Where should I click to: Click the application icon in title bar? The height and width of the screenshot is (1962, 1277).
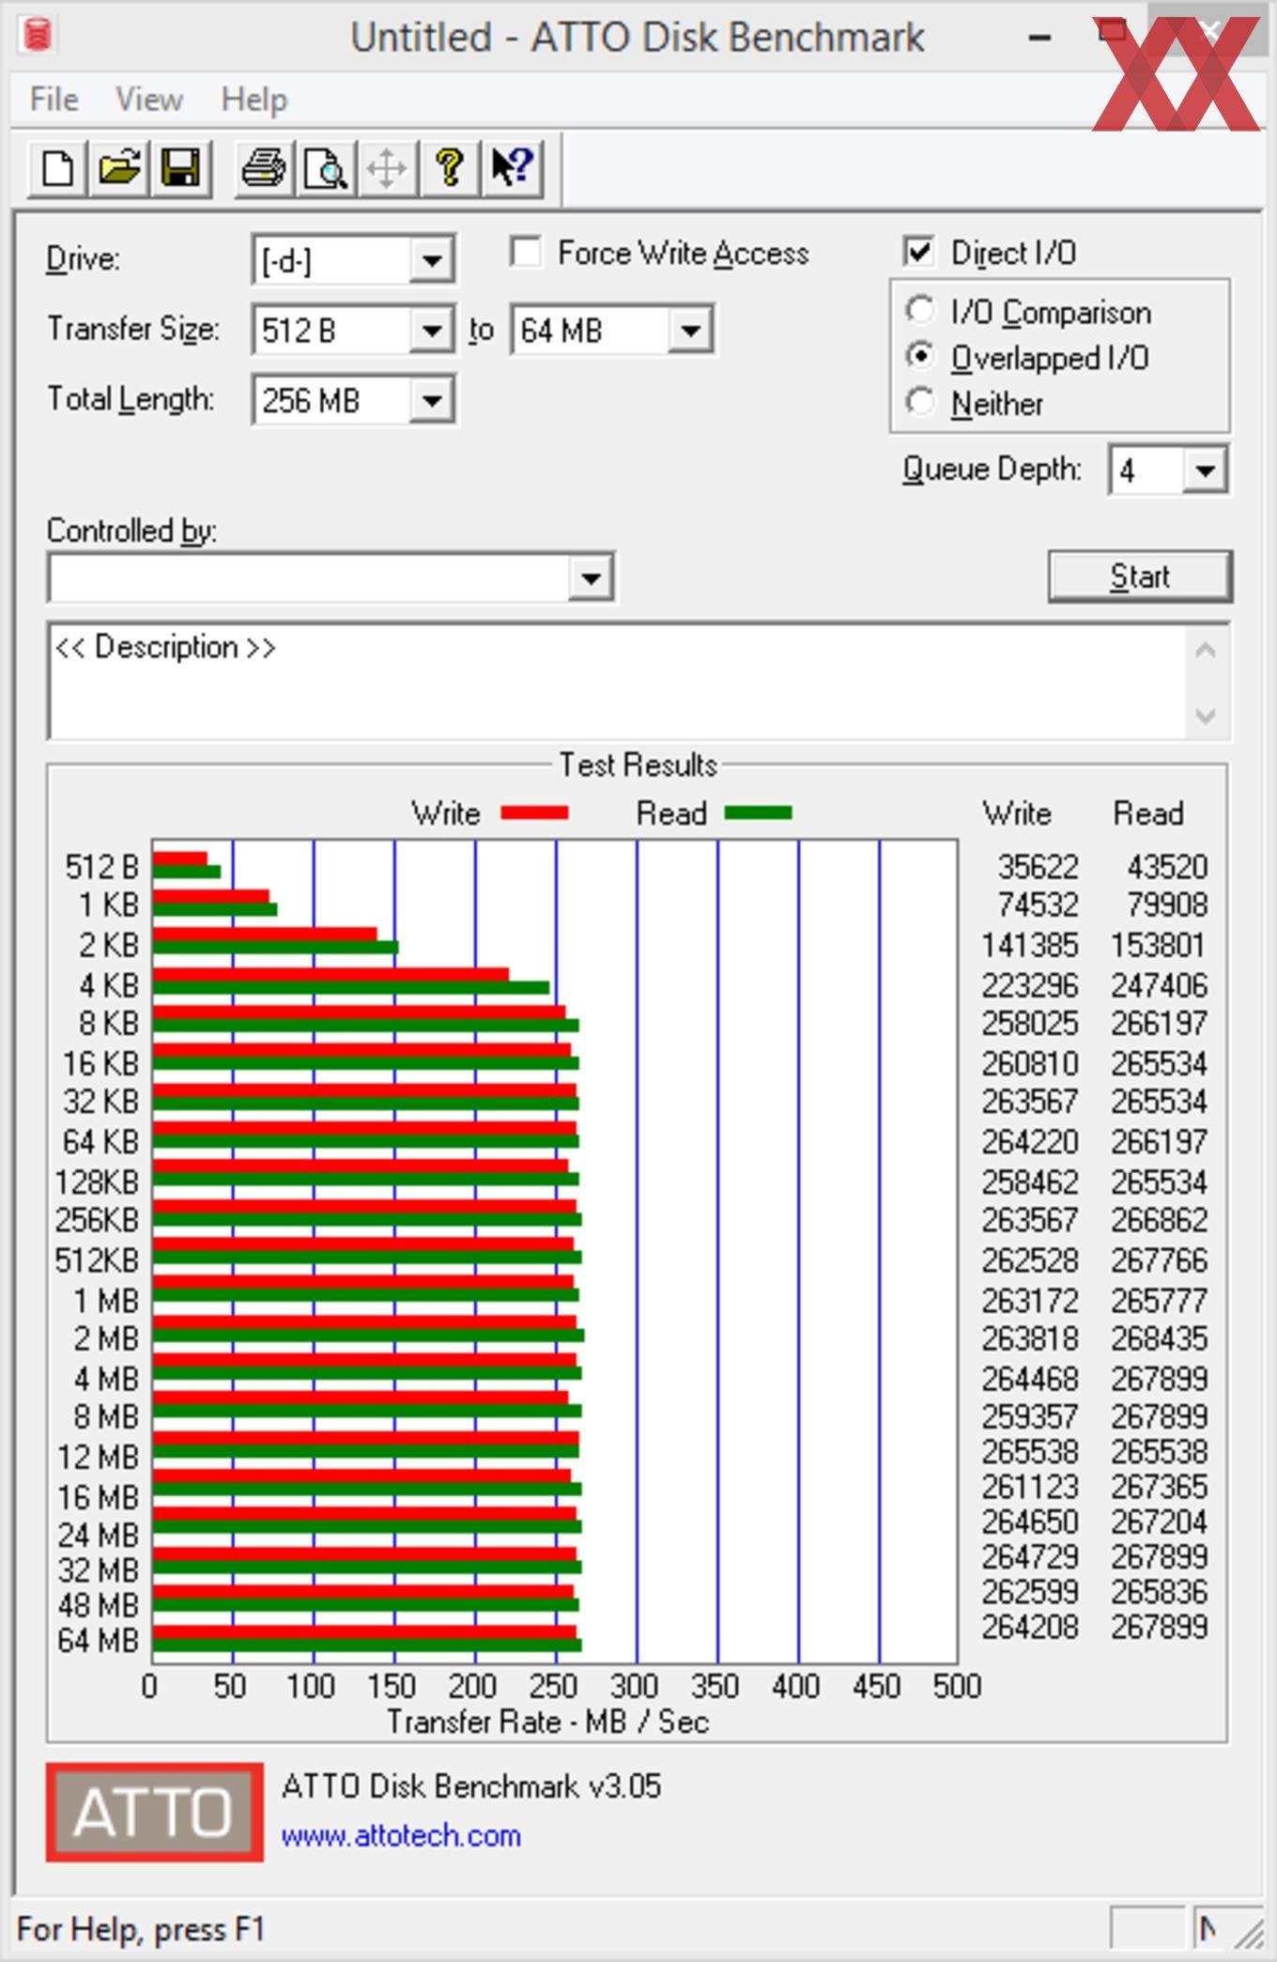(36, 35)
